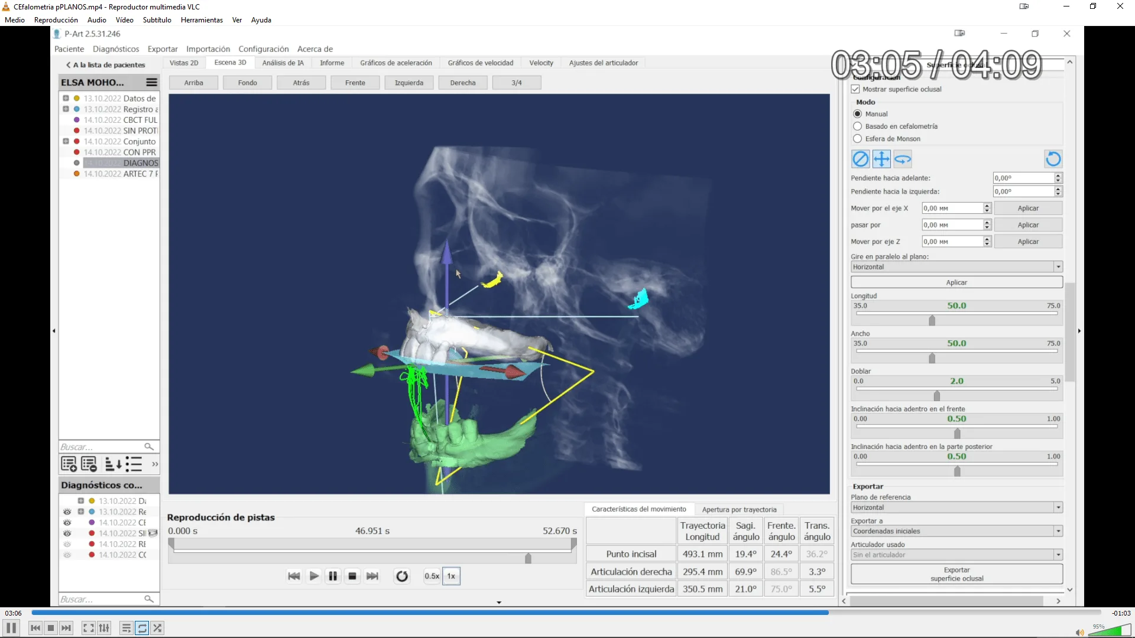The image size is (1135, 638).
Task: Open the Gire en paralelo al plano dropdown
Action: pos(956,267)
